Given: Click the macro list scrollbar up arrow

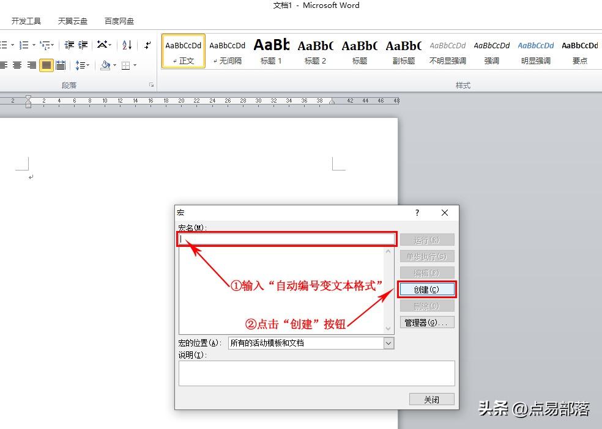Looking at the screenshot, I should pyautogui.click(x=388, y=252).
